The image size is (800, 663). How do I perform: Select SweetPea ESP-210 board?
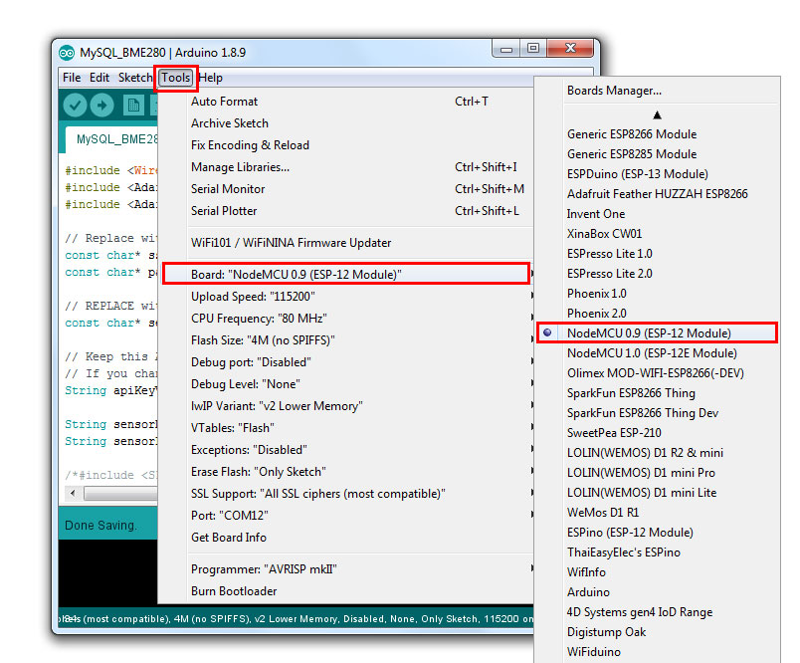(657, 433)
